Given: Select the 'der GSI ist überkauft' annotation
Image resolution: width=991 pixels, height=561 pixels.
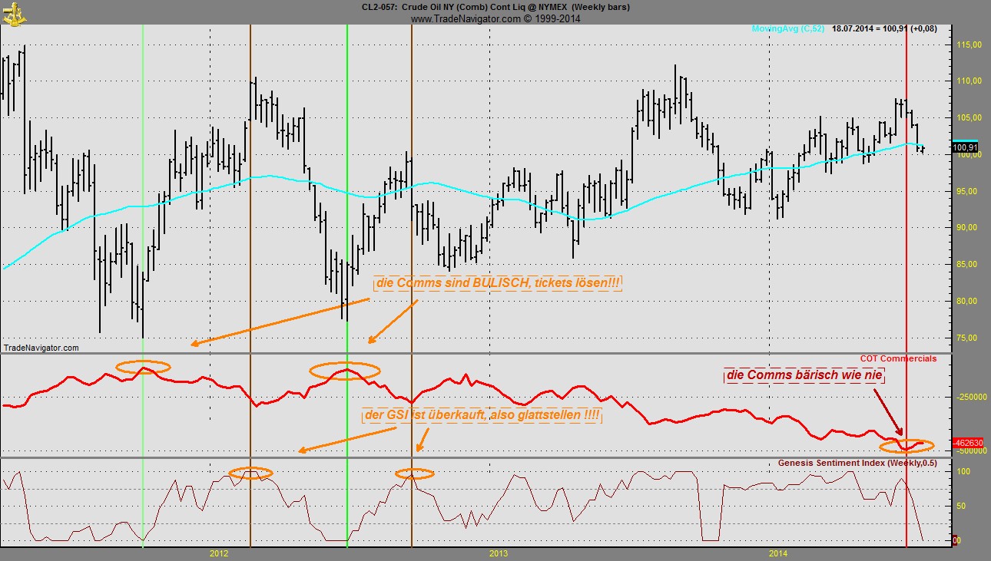Looking at the screenshot, I should tap(482, 416).
